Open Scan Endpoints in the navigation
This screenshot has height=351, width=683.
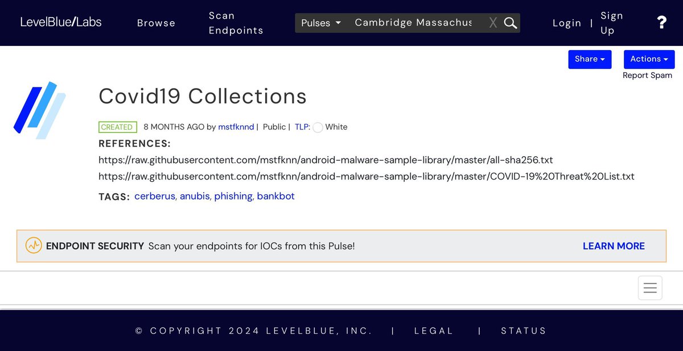click(236, 23)
